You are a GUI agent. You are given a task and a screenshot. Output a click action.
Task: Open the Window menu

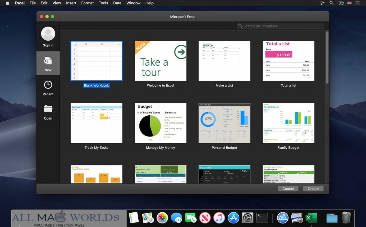pos(133,3)
